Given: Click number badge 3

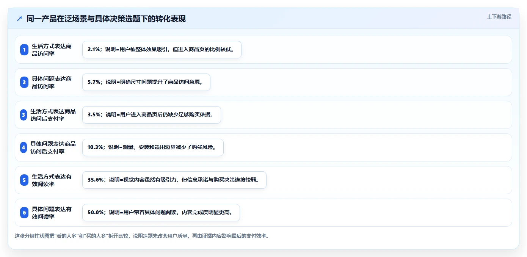Looking at the screenshot, I should point(24,115).
